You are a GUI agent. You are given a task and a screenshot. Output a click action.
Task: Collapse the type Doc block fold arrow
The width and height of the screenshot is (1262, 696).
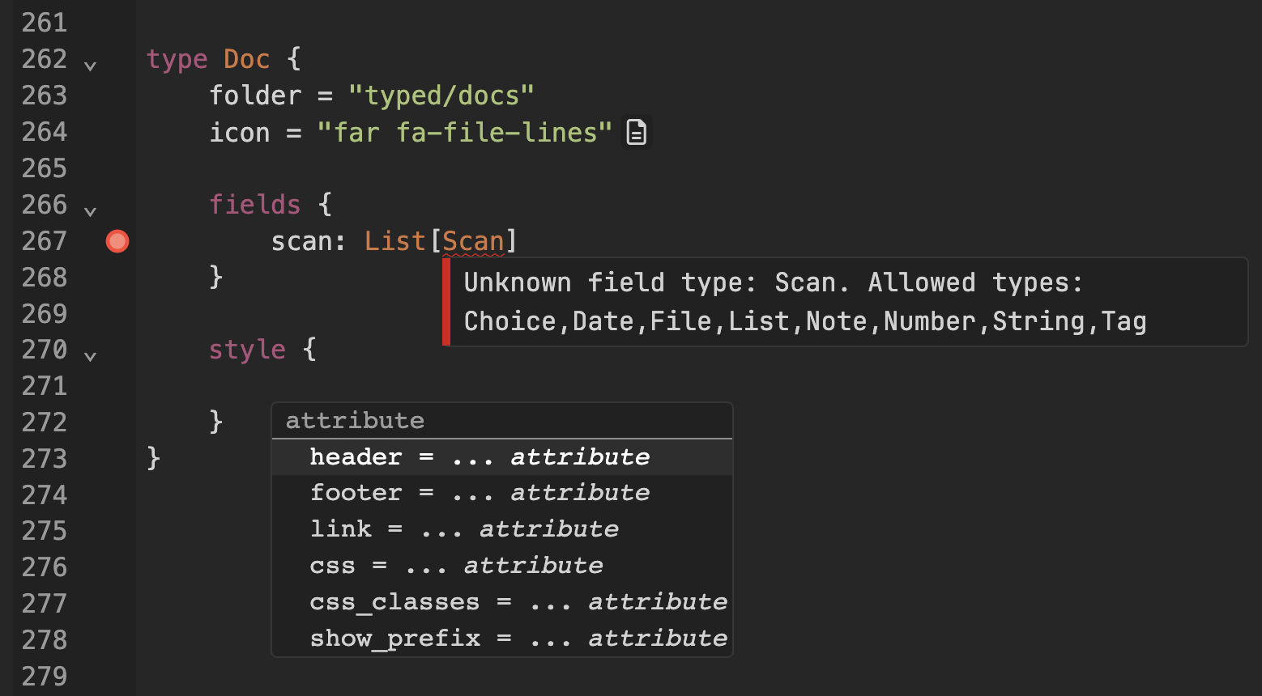(91, 66)
